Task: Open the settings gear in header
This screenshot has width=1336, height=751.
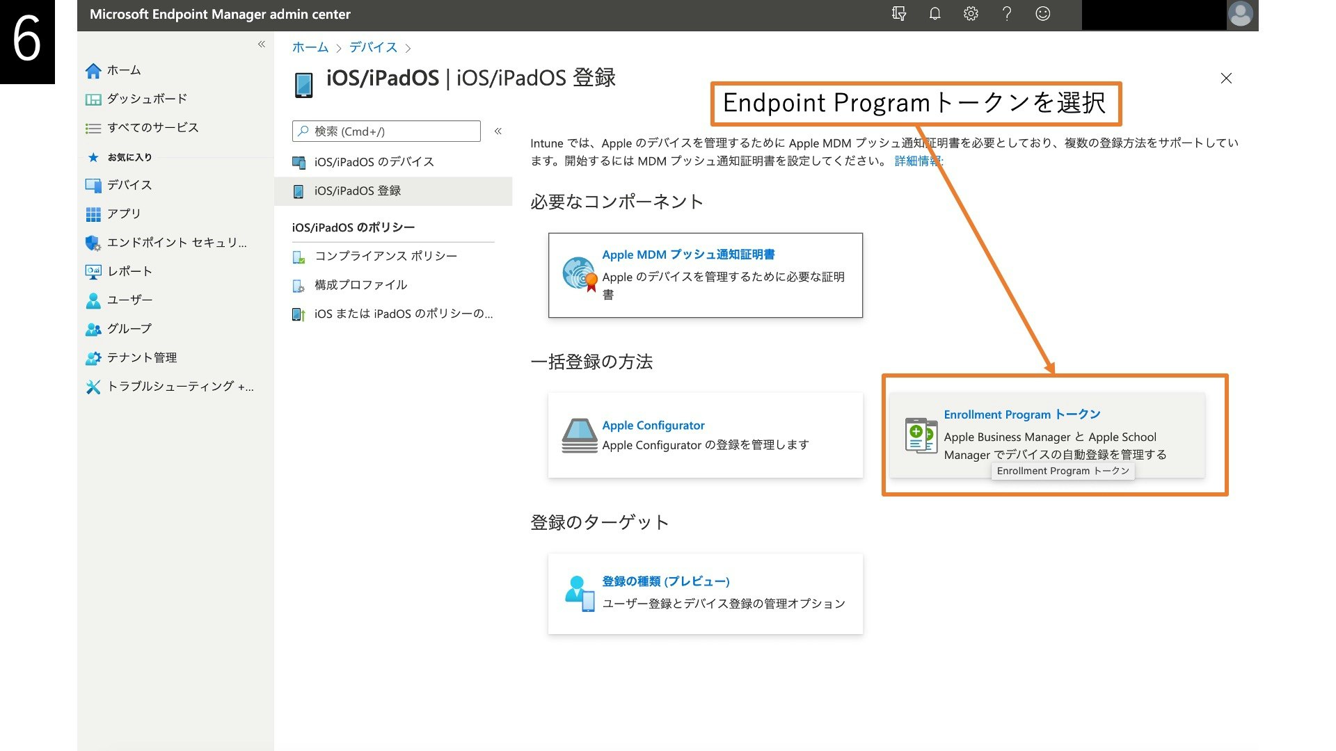Action: click(971, 14)
